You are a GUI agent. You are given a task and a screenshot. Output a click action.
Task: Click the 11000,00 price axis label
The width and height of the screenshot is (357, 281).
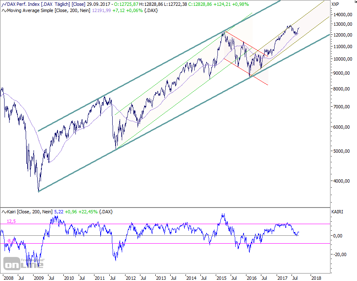coord(343,46)
